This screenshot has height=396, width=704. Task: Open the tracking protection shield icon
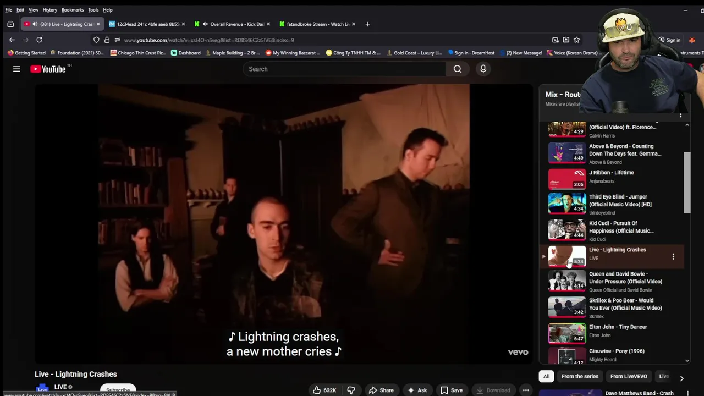point(96,40)
